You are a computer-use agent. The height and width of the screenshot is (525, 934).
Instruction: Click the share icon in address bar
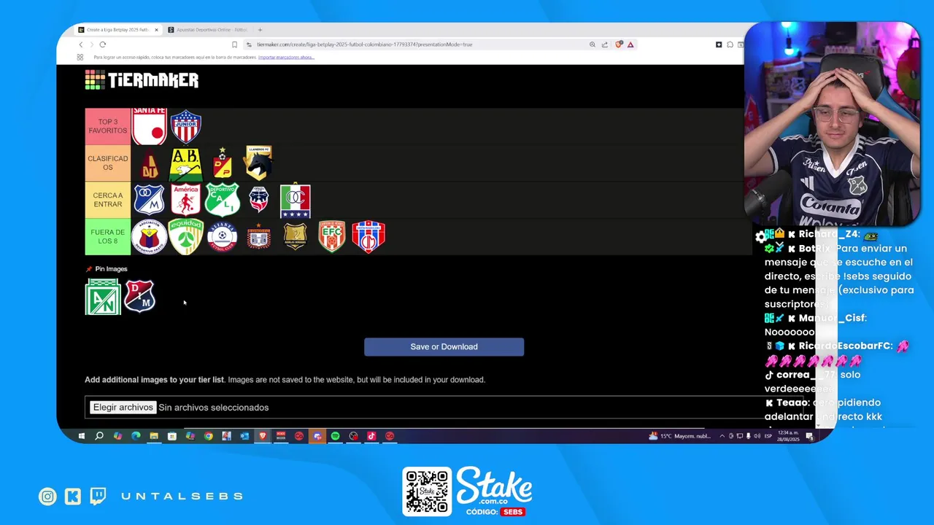point(604,44)
